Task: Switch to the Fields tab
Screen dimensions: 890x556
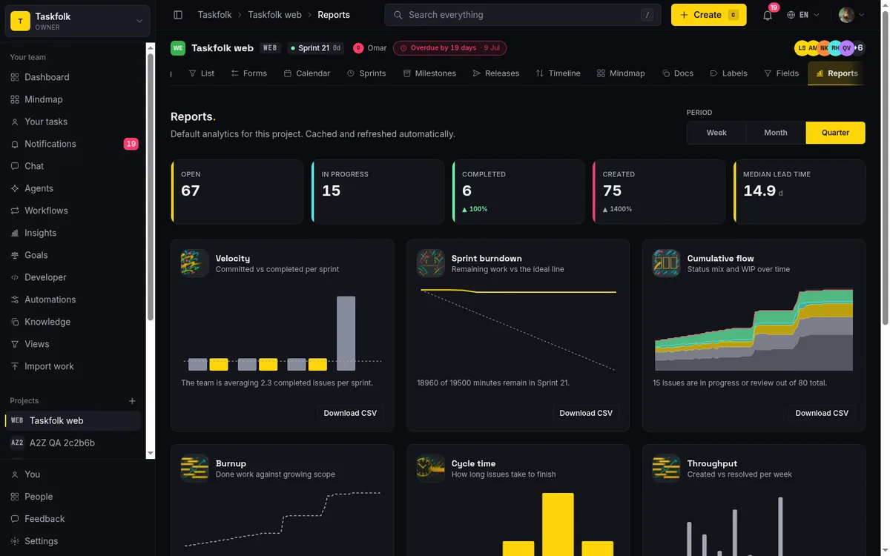Action: click(x=782, y=73)
